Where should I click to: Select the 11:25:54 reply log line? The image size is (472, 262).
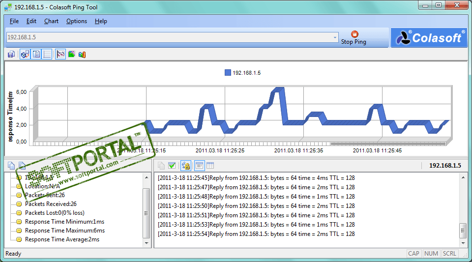[256, 234]
